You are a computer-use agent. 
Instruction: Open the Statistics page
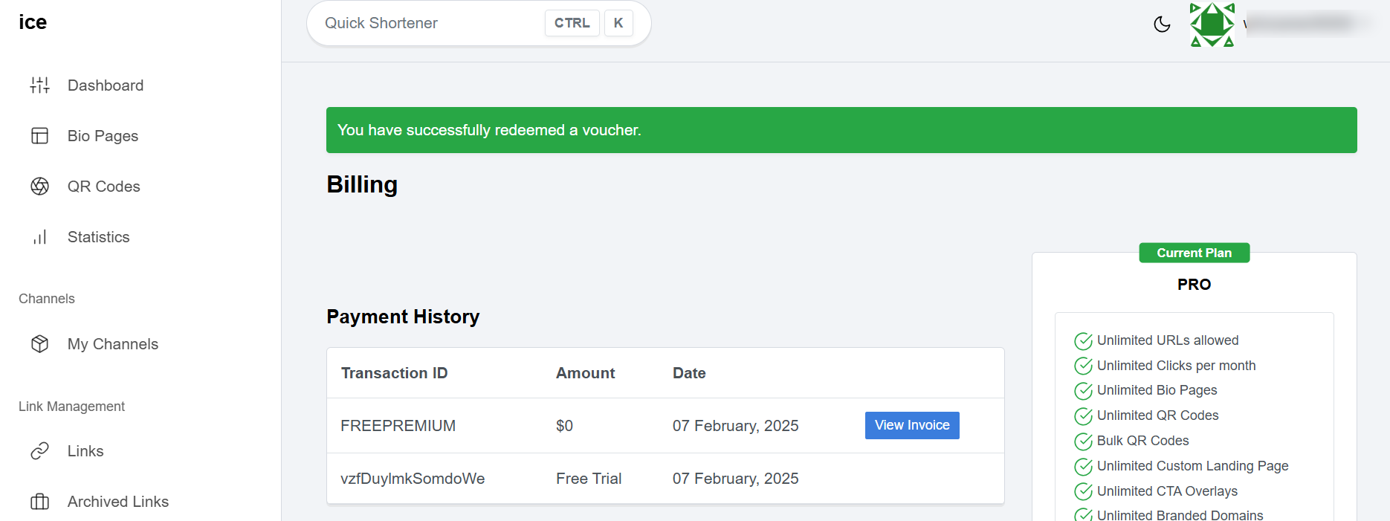tap(98, 237)
